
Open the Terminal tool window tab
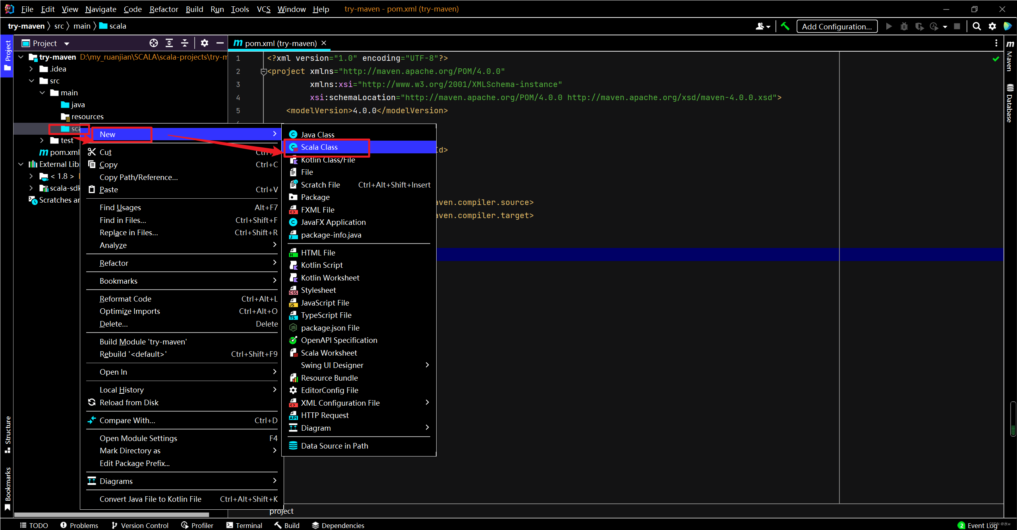244,525
